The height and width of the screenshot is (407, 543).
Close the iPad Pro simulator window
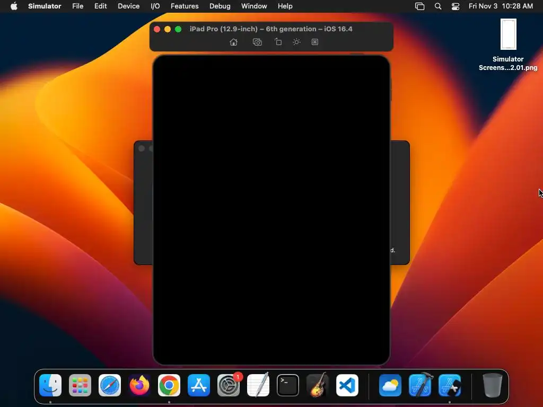(x=157, y=29)
